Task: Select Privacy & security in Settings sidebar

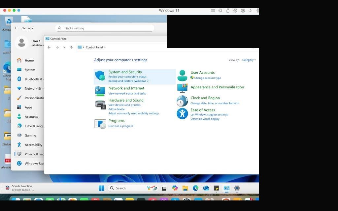Action: click(29, 154)
